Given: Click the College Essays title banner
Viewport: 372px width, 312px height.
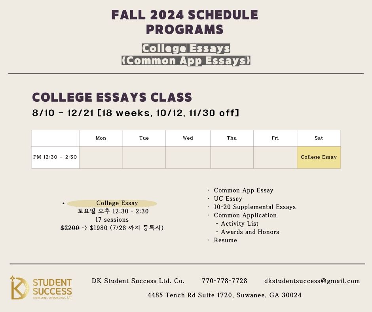Looking at the screenshot, I should tap(186, 49).
